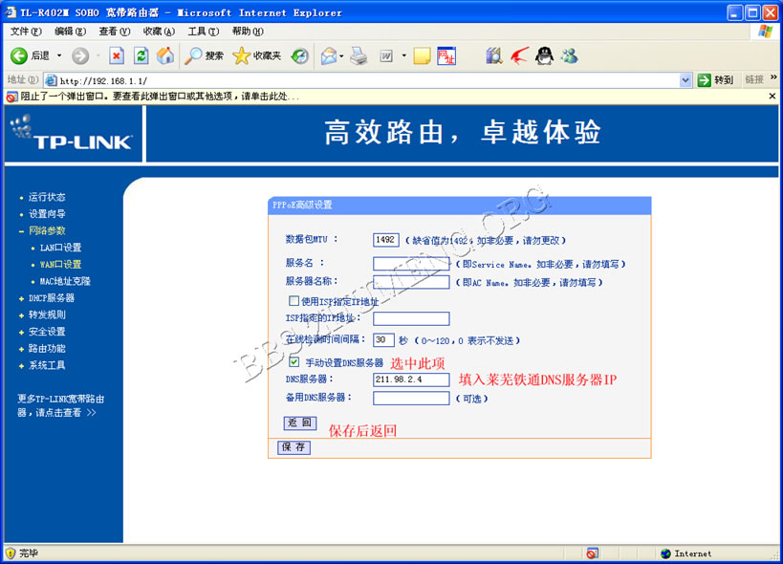Collapse the 网络参数 sidebar section
The width and height of the screenshot is (783, 564).
tap(21, 231)
